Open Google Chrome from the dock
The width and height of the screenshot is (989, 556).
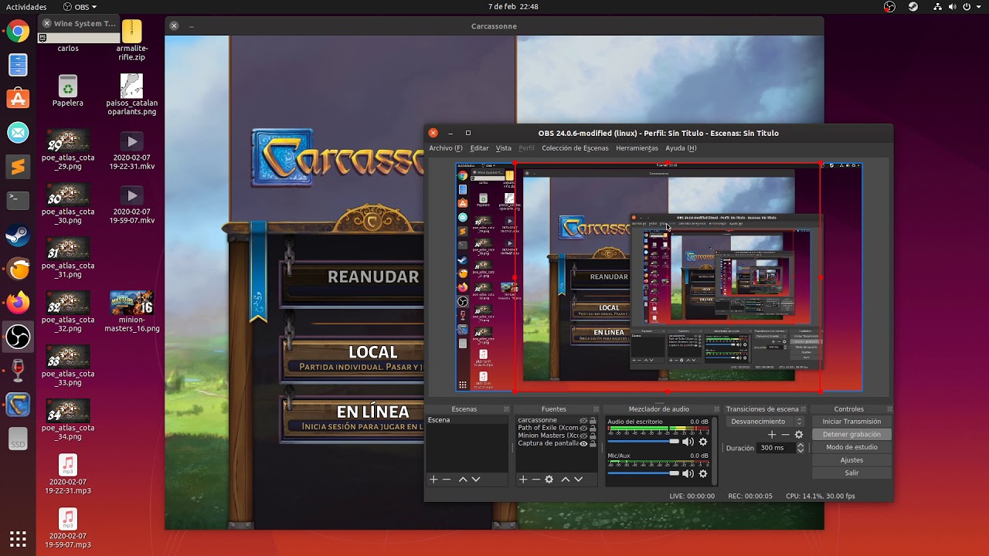(x=18, y=32)
